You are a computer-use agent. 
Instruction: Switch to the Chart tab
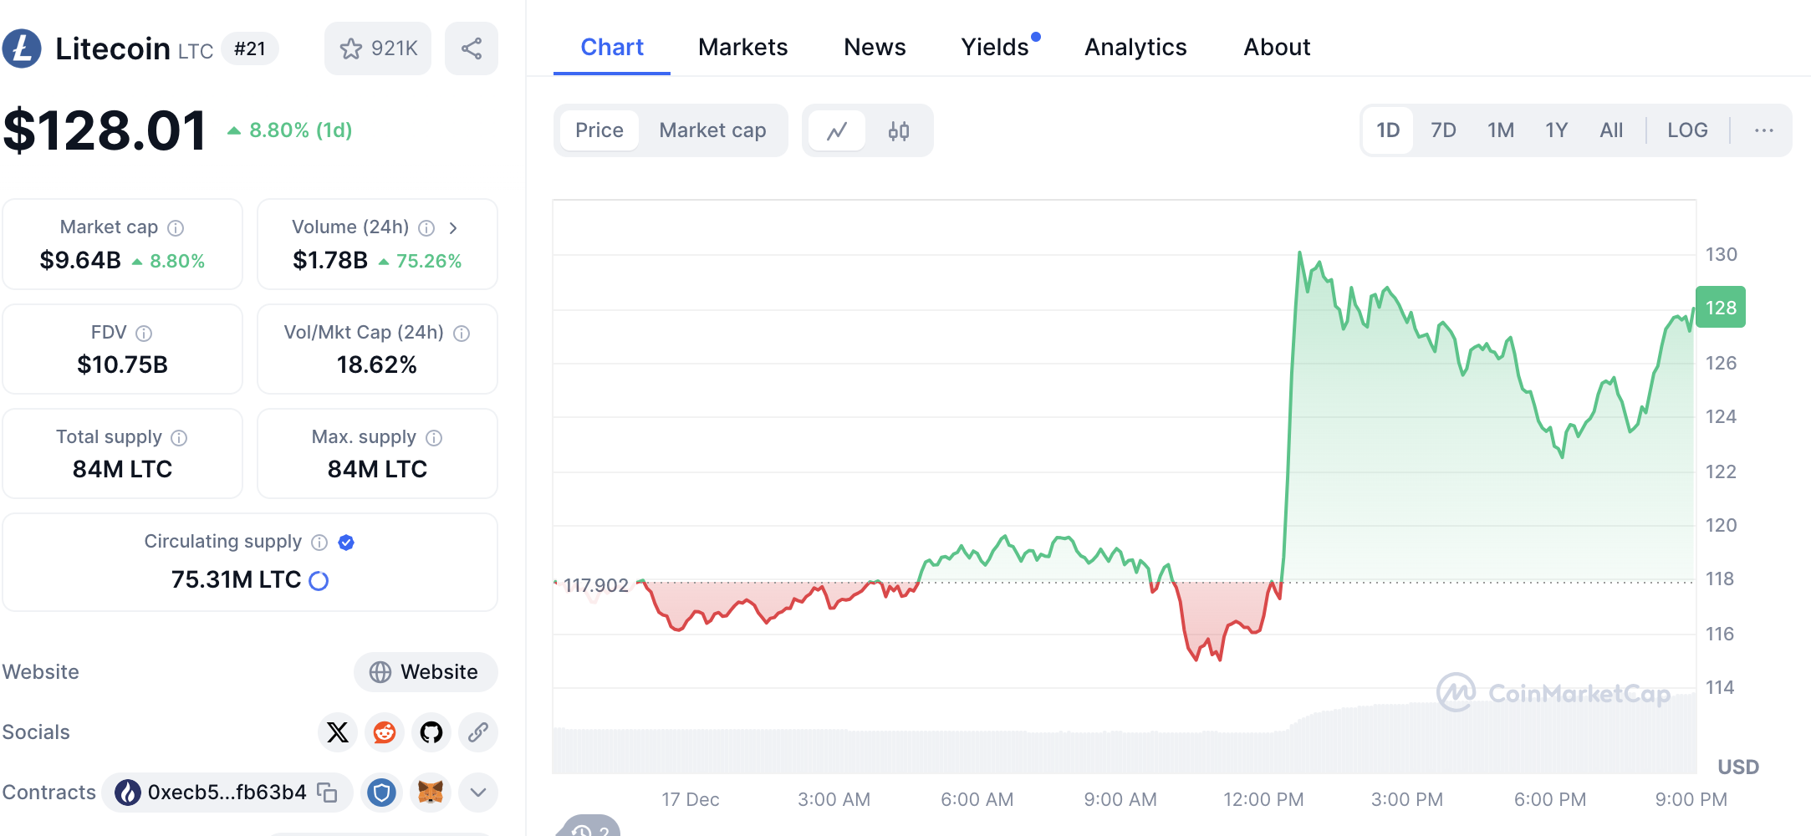[612, 47]
